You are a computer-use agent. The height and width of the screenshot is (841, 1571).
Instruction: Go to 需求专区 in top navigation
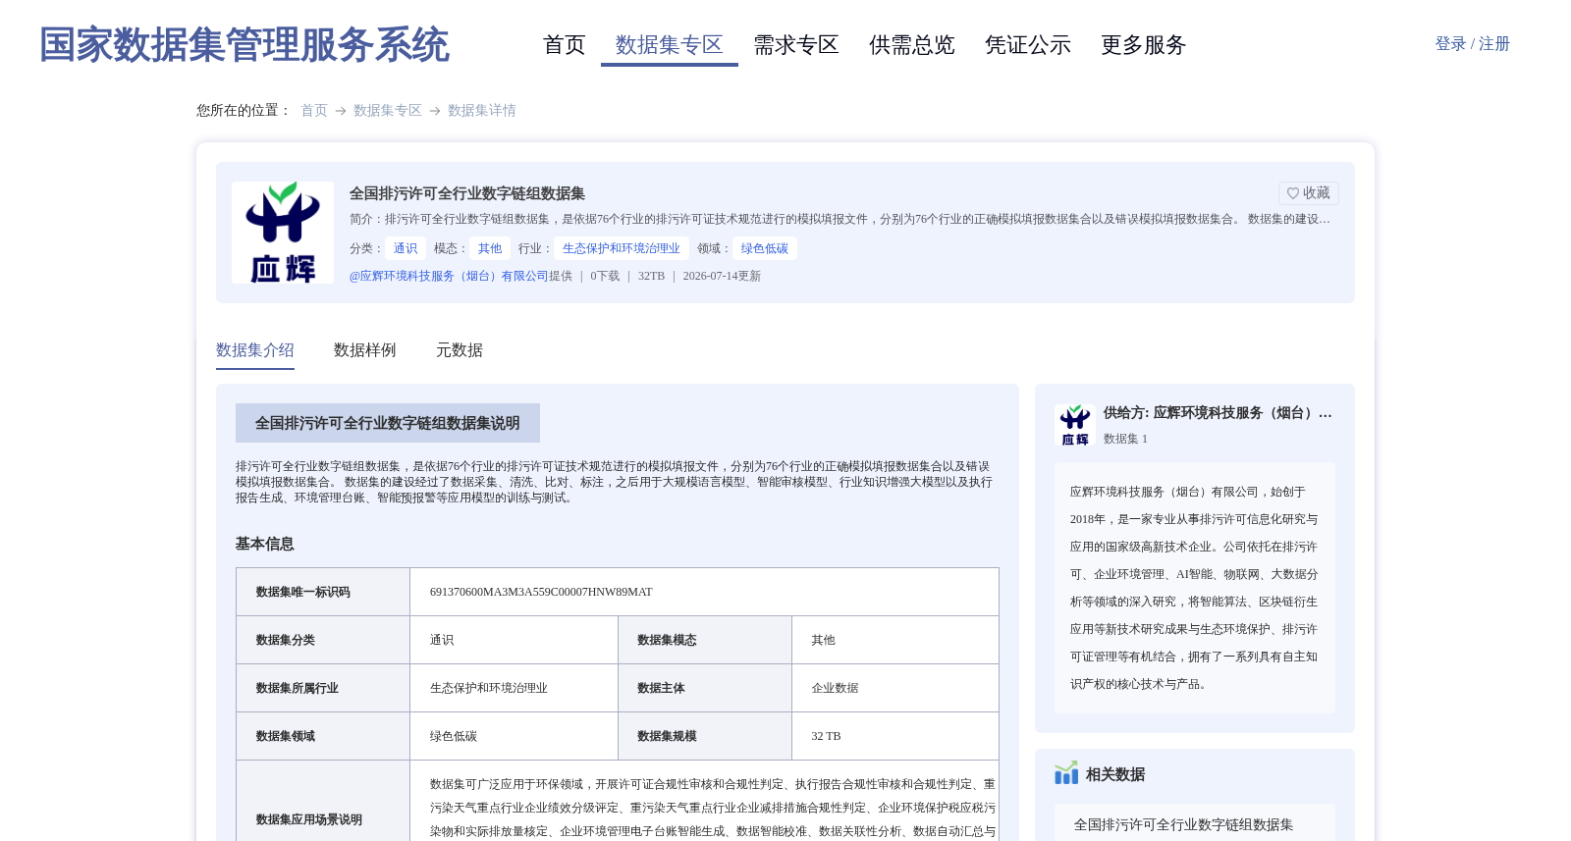tap(795, 45)
